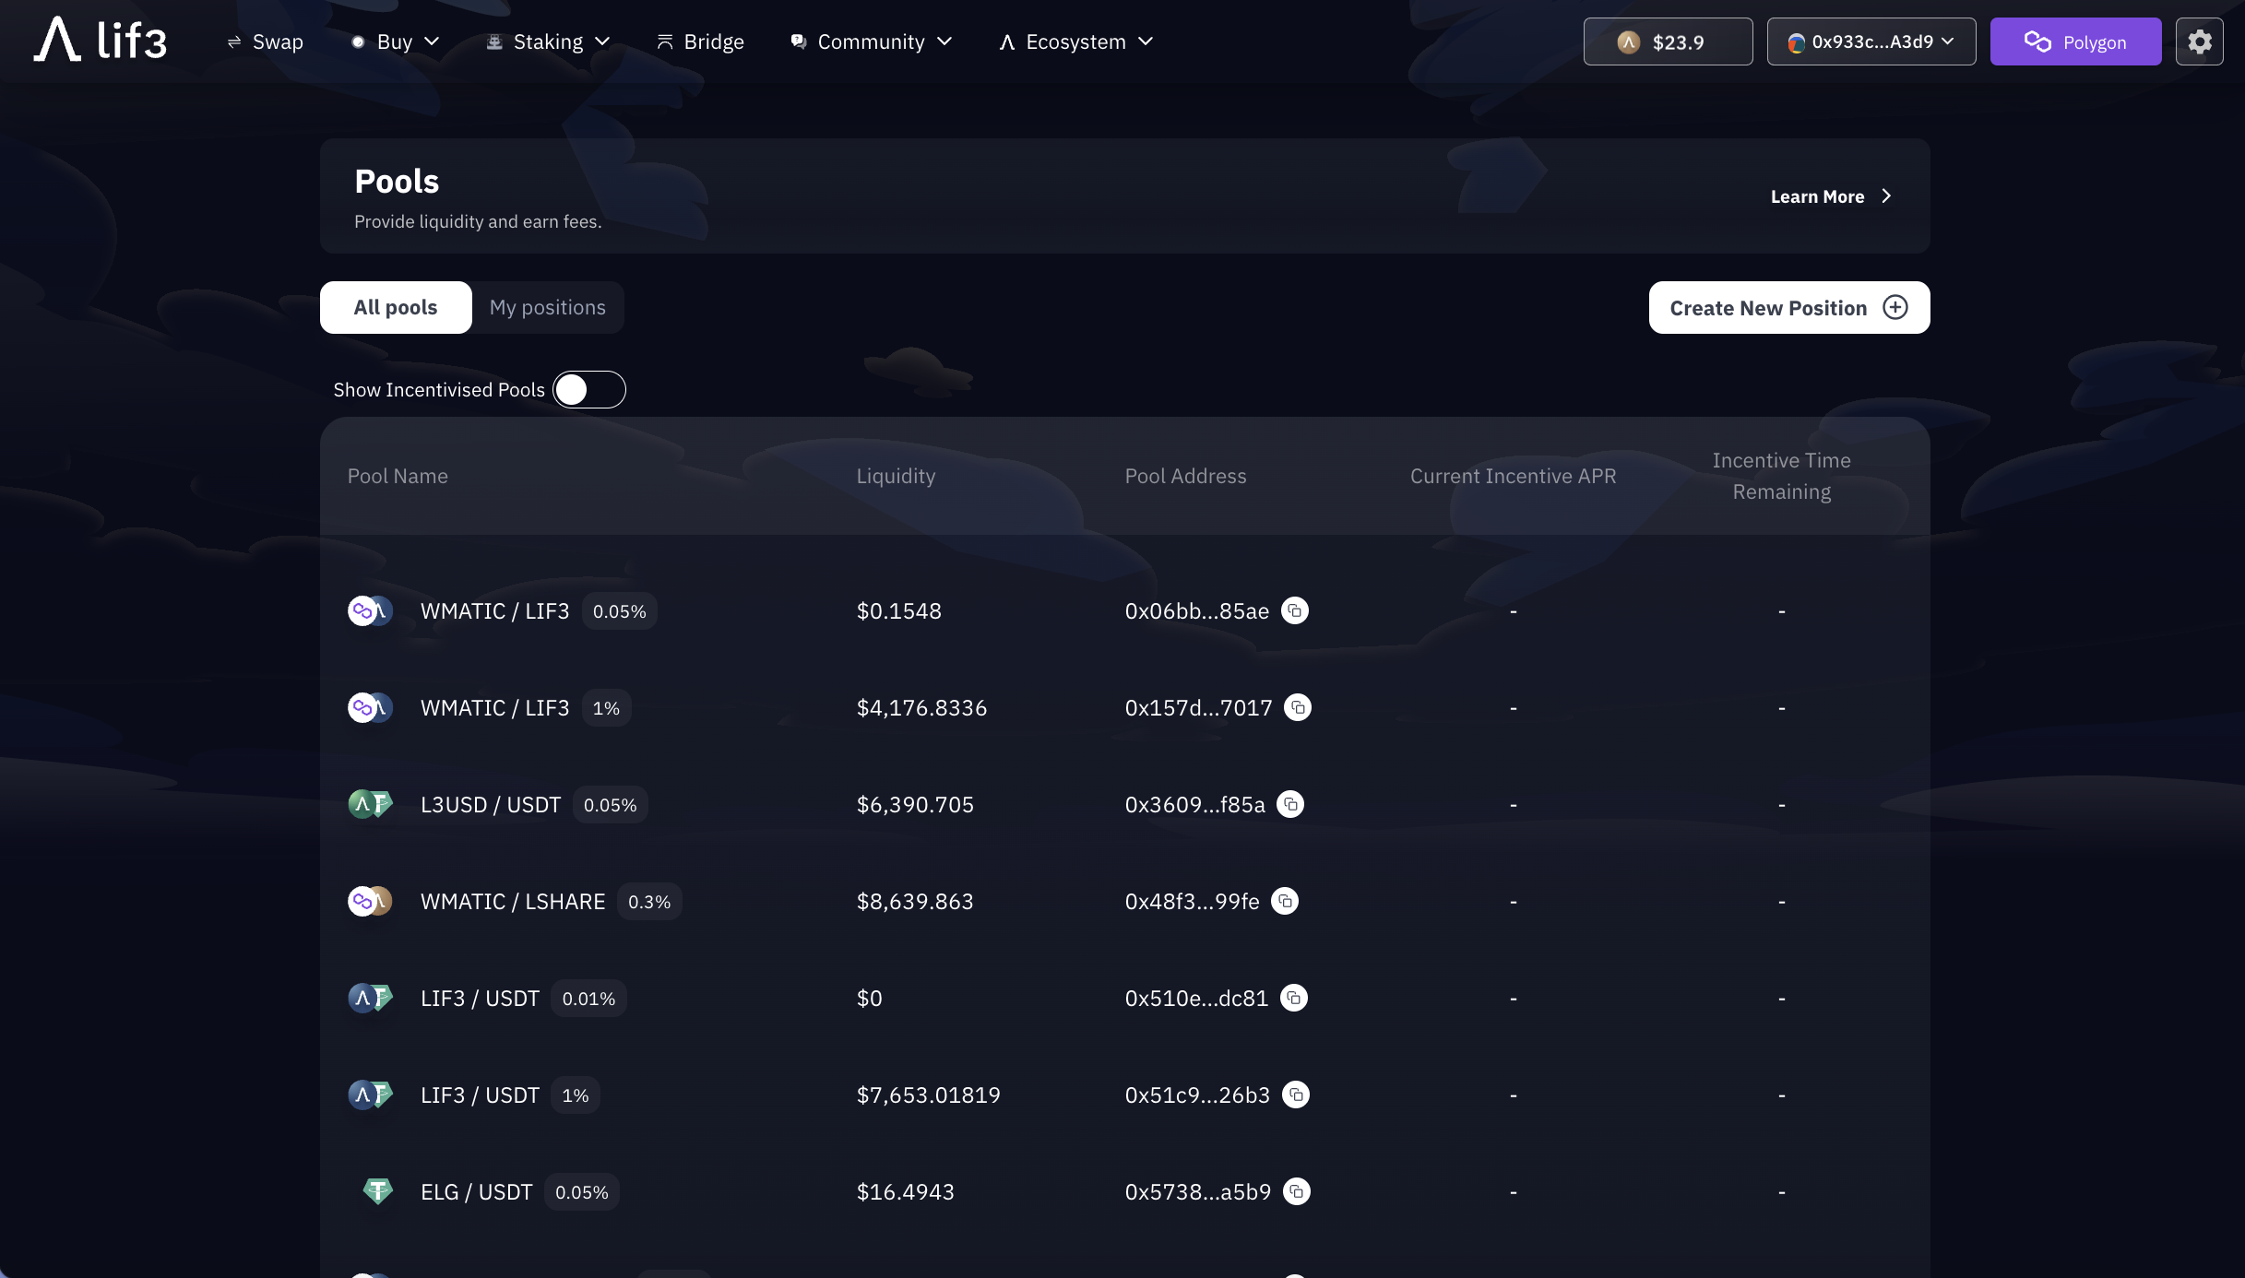Click the lif3 logo
Screen dimensions: 2245x1278
[x=101, y=40]
